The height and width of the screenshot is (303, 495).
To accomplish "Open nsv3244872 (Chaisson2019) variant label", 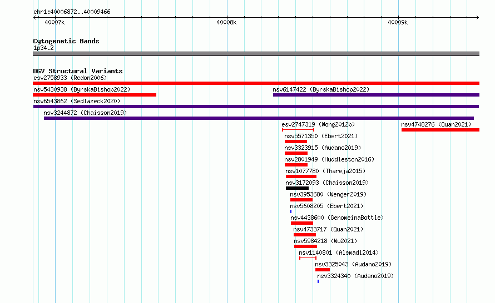I will point(85,113).
